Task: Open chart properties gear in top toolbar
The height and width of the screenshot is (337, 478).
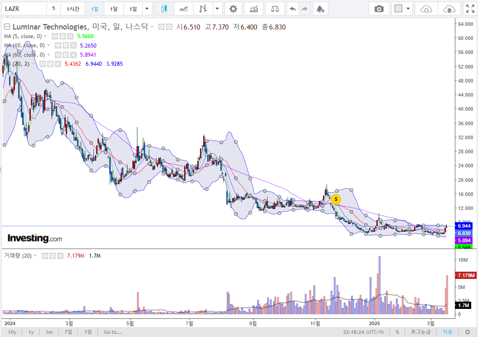Action: [233, 9]
